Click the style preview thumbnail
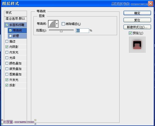The height and width of the screenshot is (126, 155). pos(137,45)
